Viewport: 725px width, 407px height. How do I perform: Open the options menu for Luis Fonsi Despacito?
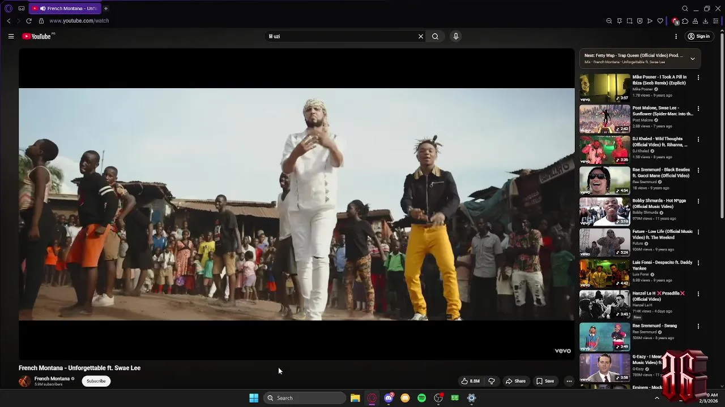pos(698,263)
